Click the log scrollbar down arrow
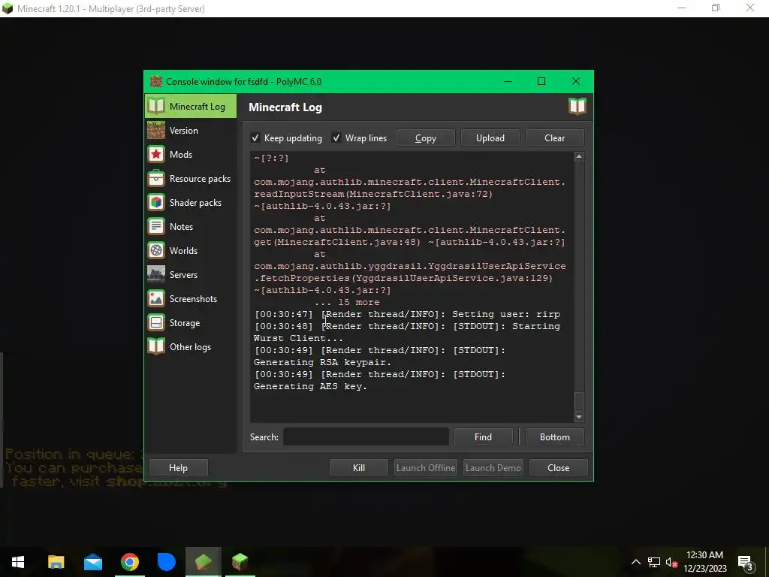The height and width of the screenshot is (577, 769). [579, 417]
